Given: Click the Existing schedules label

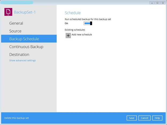Looking at the screenshot, I should click(x=75, y=30).
